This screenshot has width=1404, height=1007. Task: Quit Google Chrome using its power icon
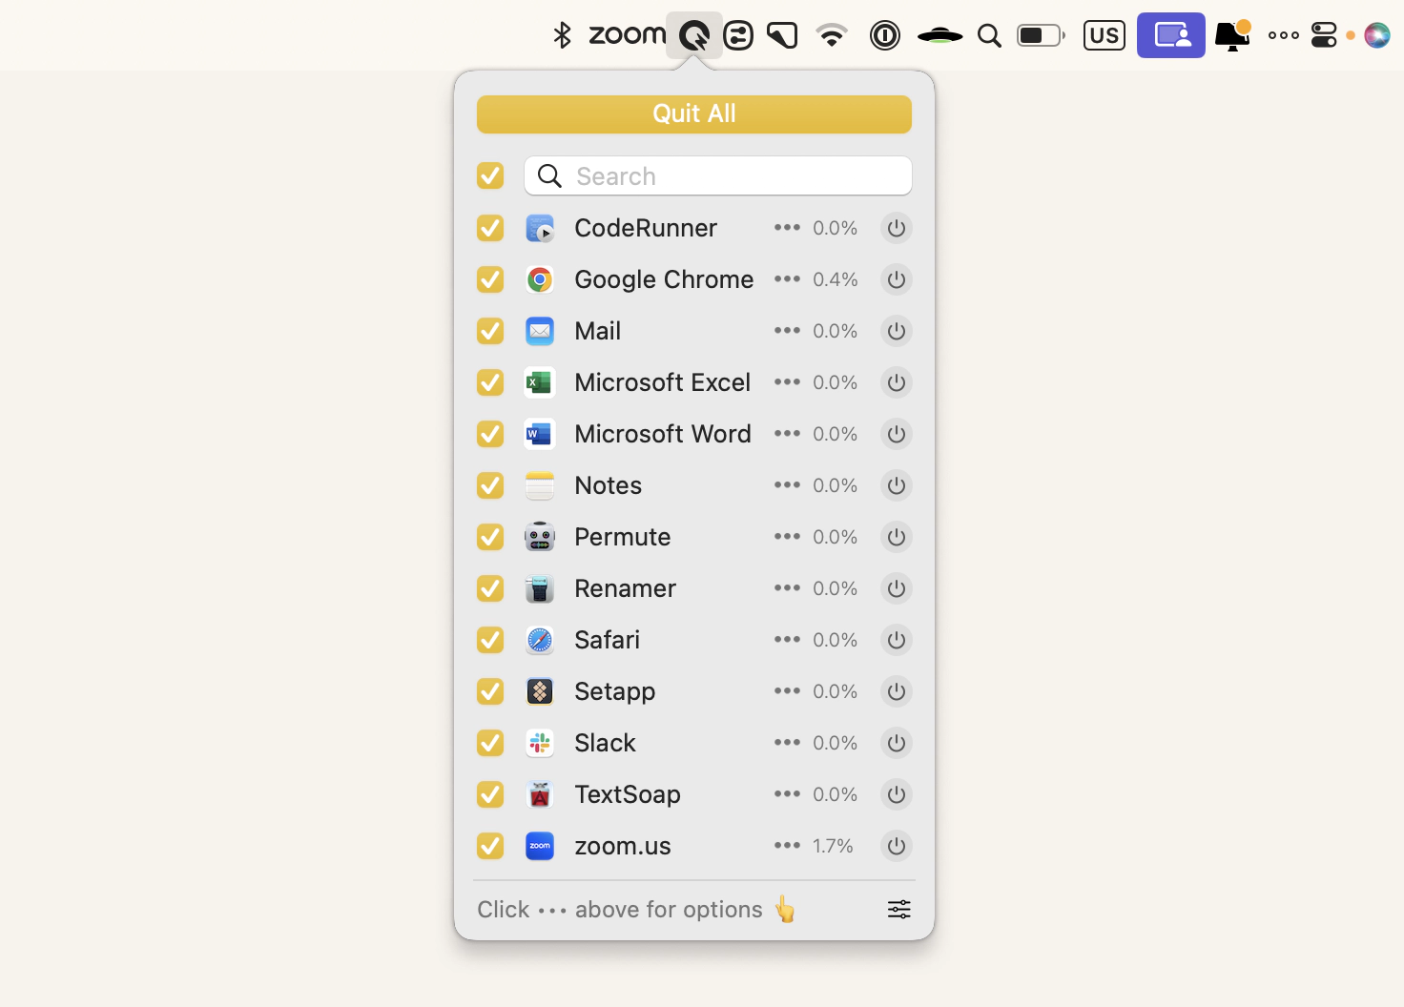[x=896, y=279]
